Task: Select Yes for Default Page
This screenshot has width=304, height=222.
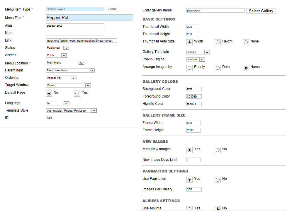Action: [77, 93]
